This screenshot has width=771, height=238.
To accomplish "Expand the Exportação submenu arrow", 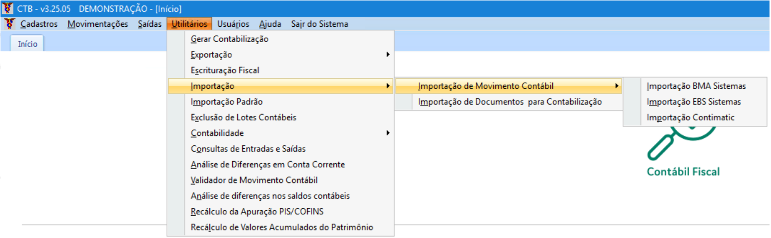I will (387, 55).
